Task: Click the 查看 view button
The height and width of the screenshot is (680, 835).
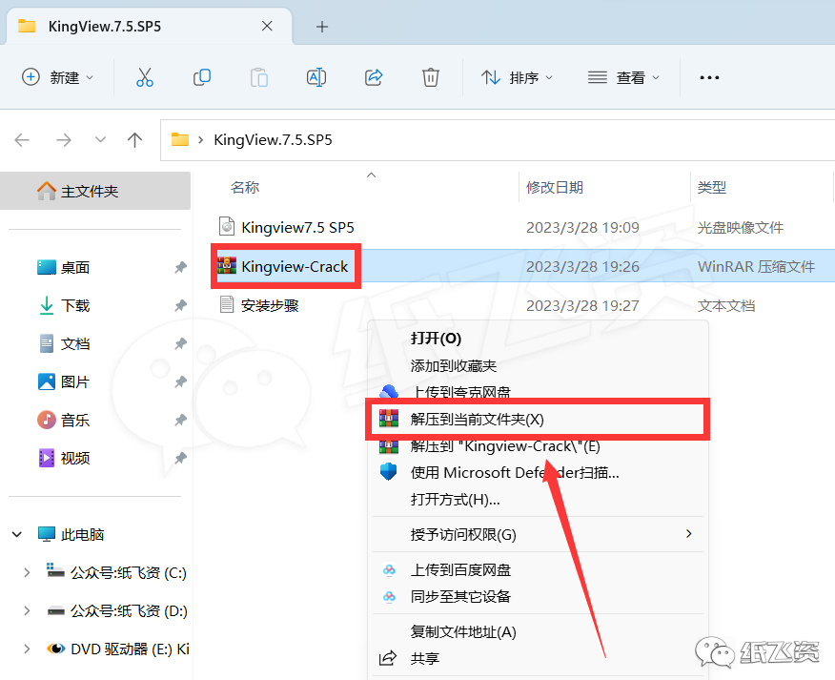Action: (x=623, y=78)
